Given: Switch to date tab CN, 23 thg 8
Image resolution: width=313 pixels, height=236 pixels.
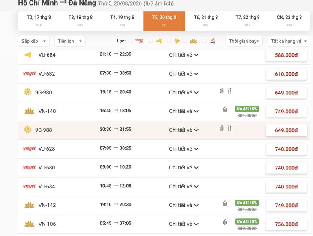Looking at the screenshot, I should click(289, 21).
